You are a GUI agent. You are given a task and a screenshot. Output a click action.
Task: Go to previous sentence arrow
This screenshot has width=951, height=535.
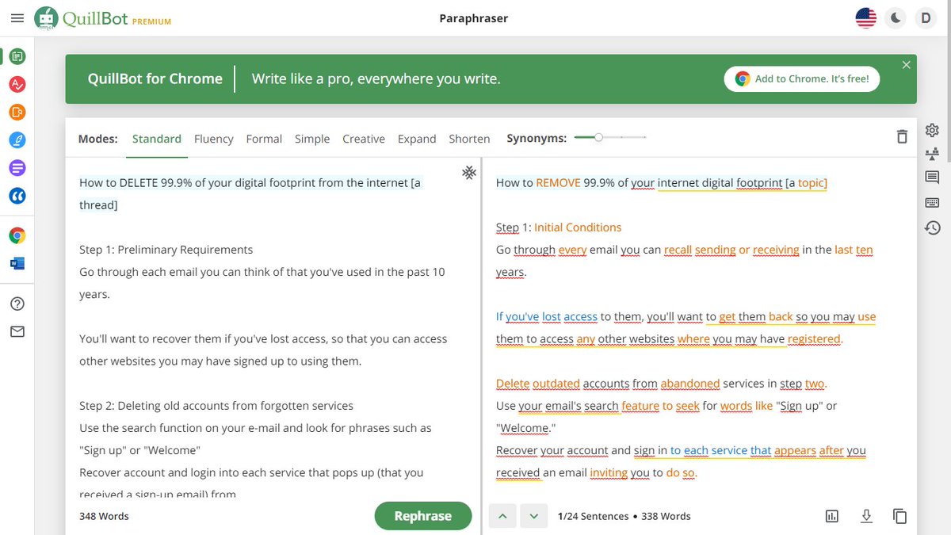pyautogui.click(x=502, y=516)
